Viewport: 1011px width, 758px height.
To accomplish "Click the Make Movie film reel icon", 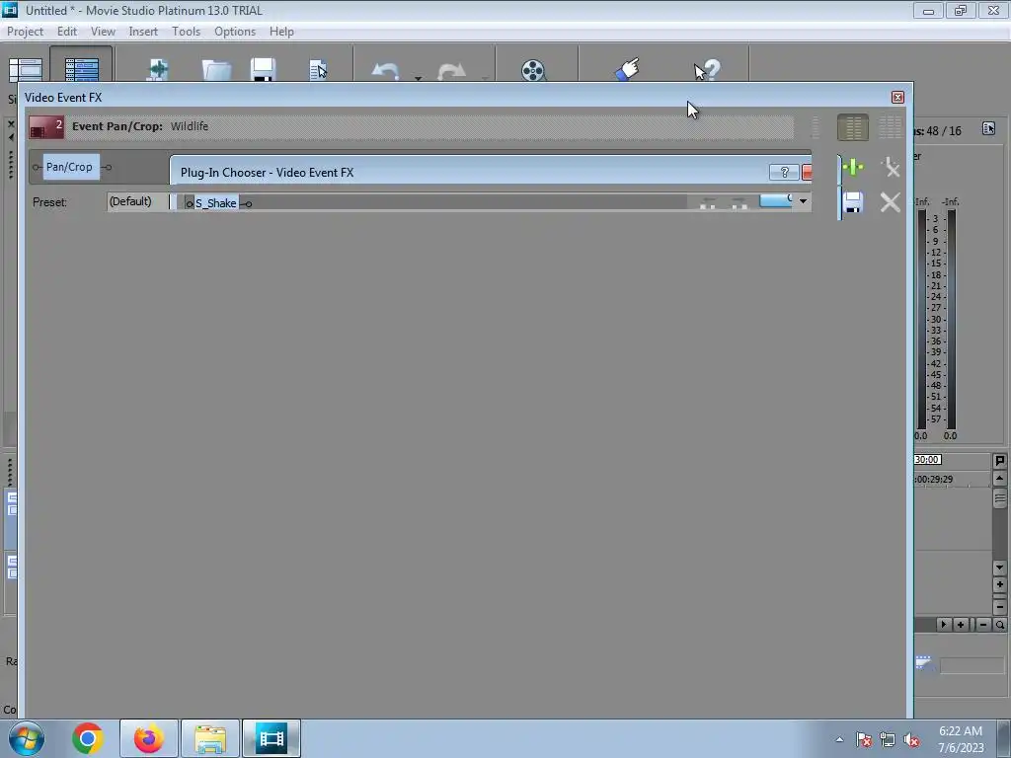I will tap(533, 70).
